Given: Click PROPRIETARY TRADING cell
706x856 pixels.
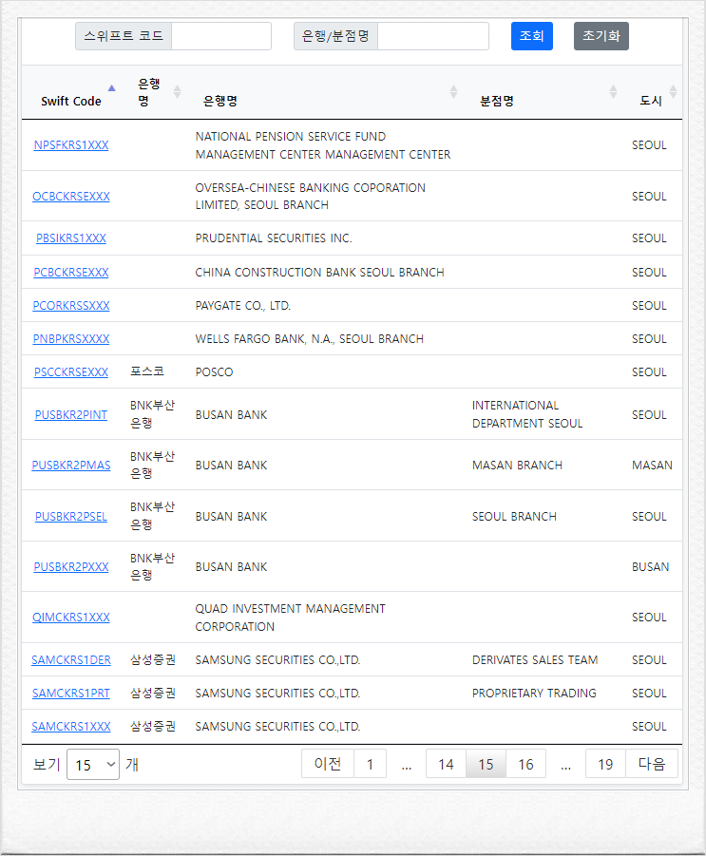Looking at the screenshot, I should [x=534, y=694].
